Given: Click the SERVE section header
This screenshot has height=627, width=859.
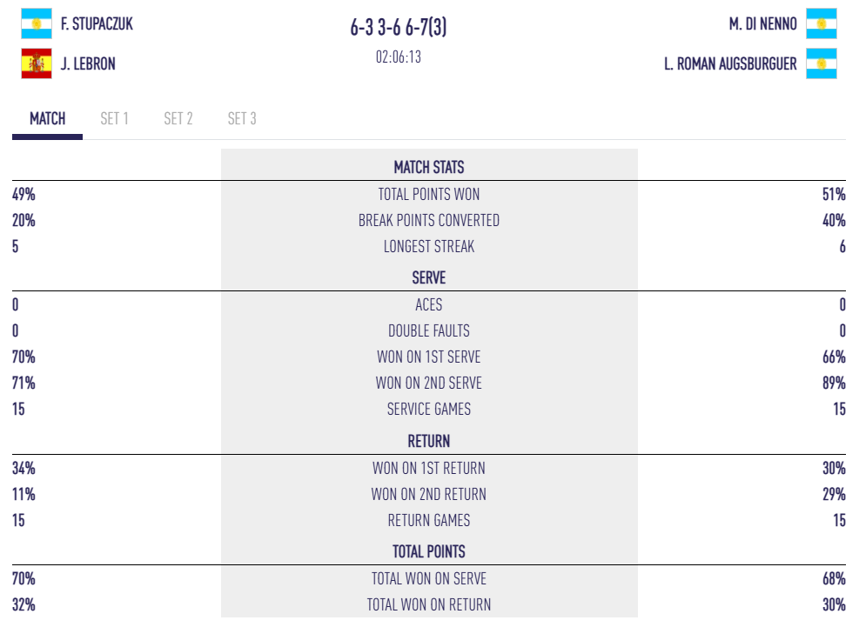Looking at the screenshot, I should click(x=429, y=278).
